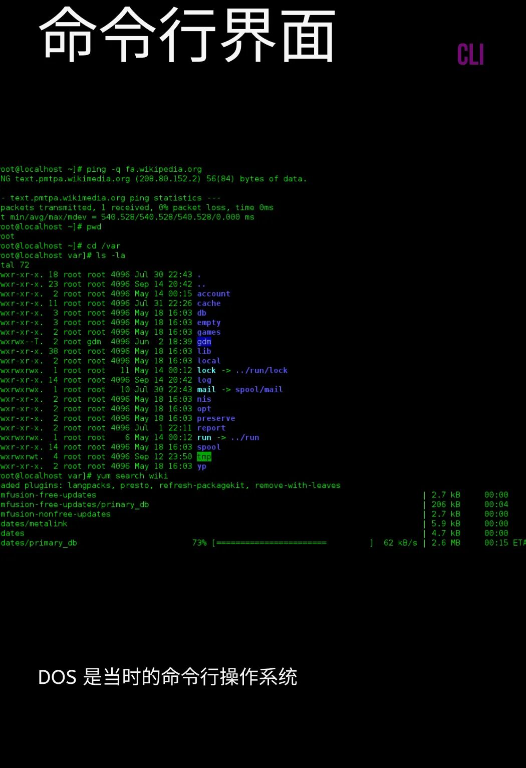Image resolution: width=526 pixels, height=768 pixels.
Task: Click the mail symlink name
Action: (206, 390)
